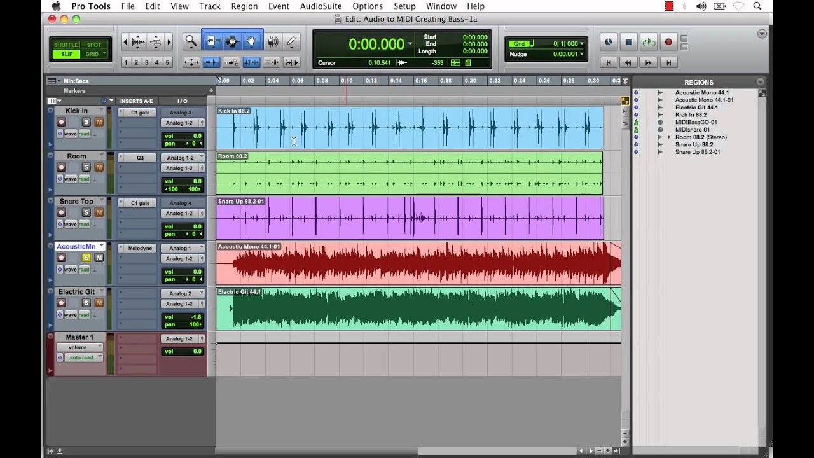Screen dimensions: 814x458
Task: Click the red Record transport button
Action: click(668, 43)
